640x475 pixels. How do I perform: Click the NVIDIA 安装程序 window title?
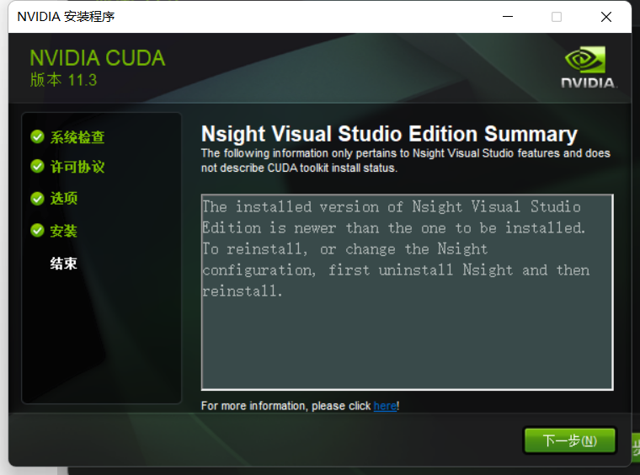[66, 17]
